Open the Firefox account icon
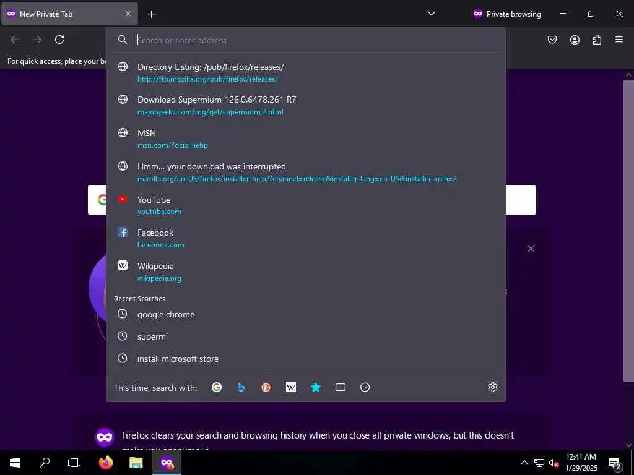 click(x=575, y=40)
